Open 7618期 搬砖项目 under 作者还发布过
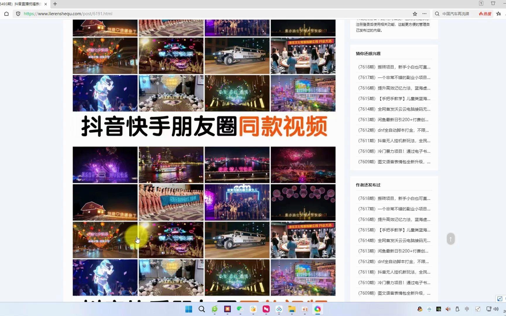 (394, 198)
